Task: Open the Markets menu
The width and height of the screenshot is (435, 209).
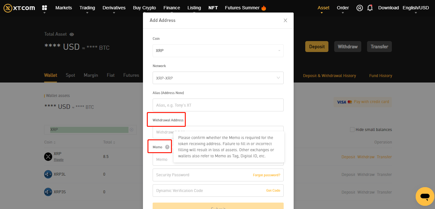Action: click(63, 8)
